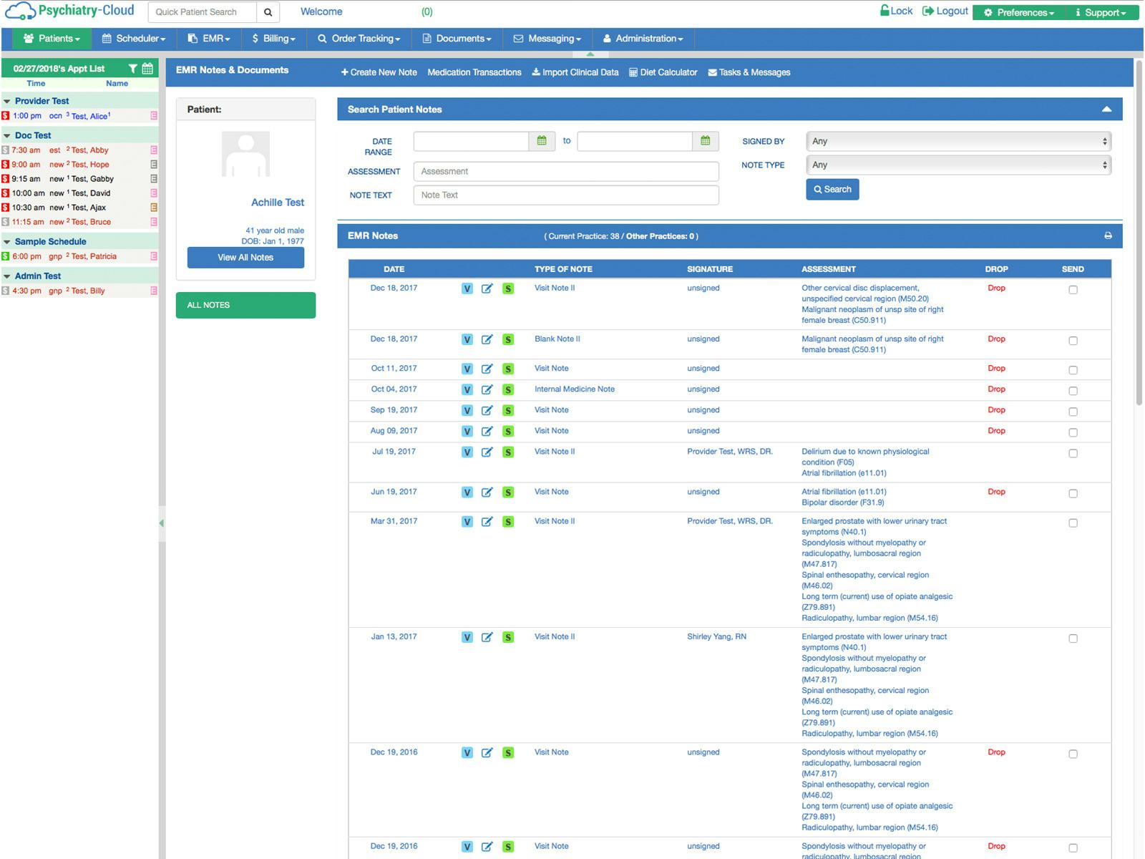This screenshot has height=859, width=1145.
Task: Collapse the Search Patient Notes panel
Action: (1107, 109)
